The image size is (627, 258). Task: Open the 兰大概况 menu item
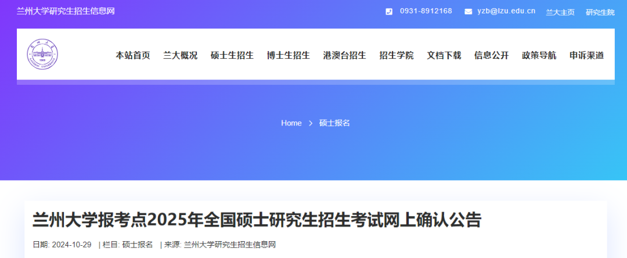[181, 56]
